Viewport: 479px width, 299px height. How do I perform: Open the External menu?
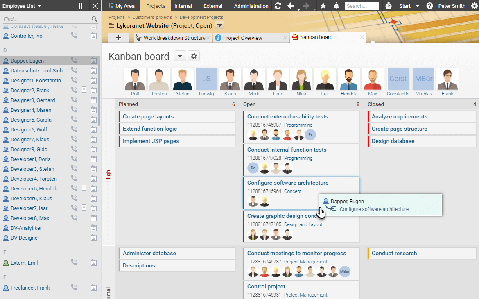212,6
